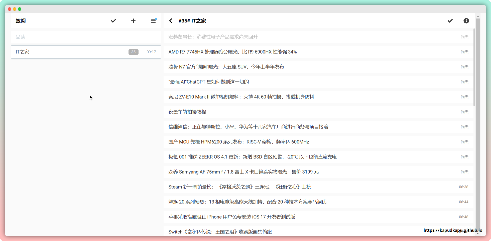Open the AMD R7 7745HX article
The width and height of the screenshot is (491, 241).
tap(232, 52)
